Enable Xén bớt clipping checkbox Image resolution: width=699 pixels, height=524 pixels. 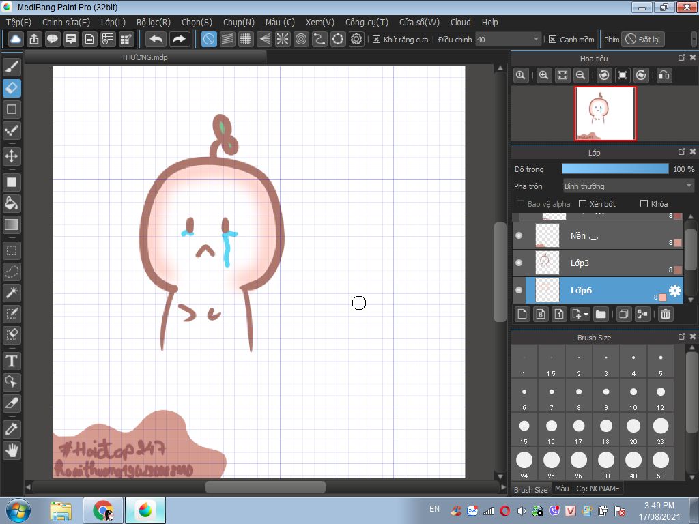(x=582, y=203)
